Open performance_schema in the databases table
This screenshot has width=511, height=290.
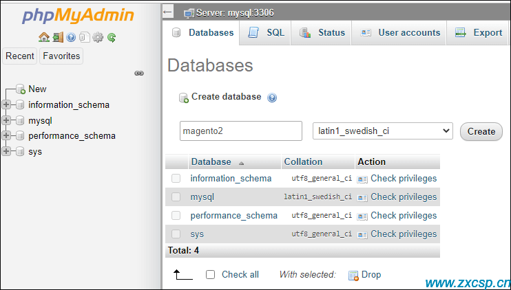click(x=233, y=216)
